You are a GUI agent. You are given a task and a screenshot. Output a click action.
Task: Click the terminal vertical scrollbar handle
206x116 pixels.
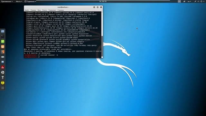click(102, 46)
